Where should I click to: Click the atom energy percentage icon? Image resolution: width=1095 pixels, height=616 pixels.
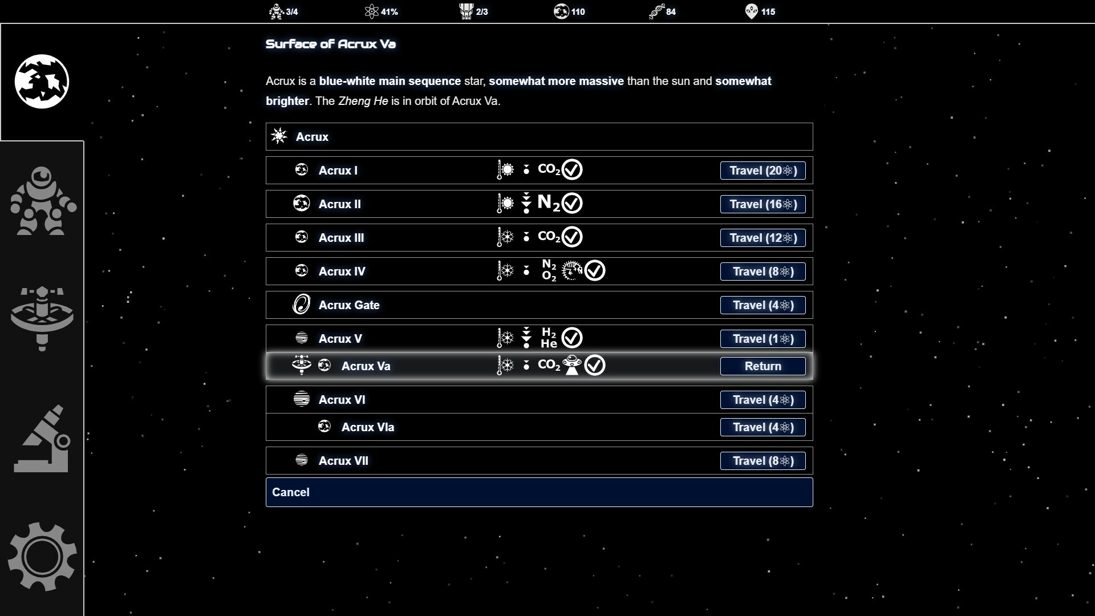pyautogui.click(x=371, y=11)
